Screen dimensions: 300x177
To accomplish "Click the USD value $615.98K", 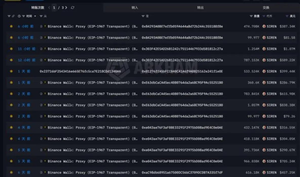I will point(287,94).
